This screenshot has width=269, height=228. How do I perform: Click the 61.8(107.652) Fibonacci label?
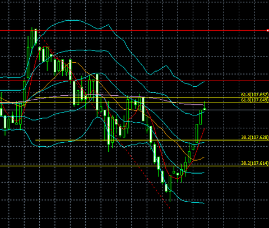pyautogui.click(x=255, y=95)
